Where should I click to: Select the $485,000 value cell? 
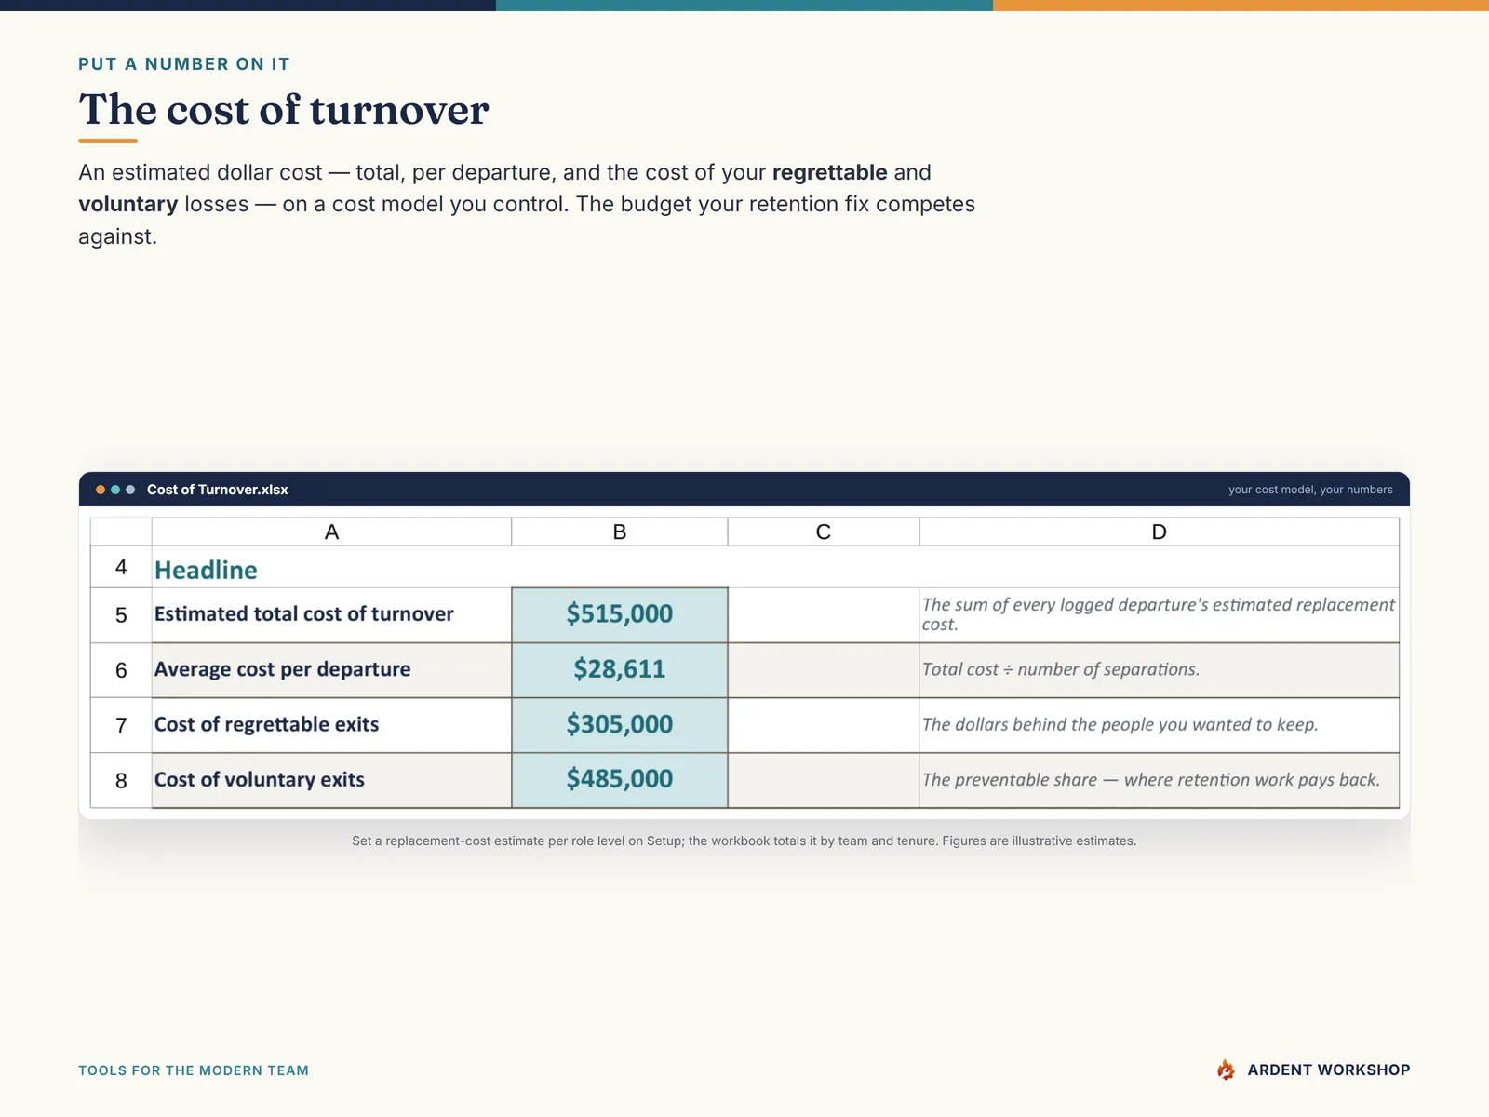[620, 780]
